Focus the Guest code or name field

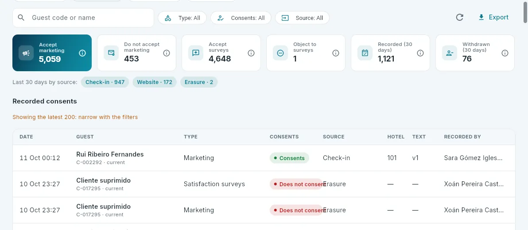(83, 18)
